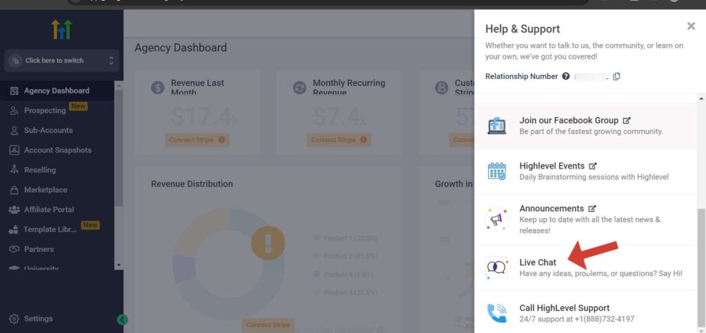Go to Sub-Accounts in the sidebar
This screenshot has height=333, width=706.
tap(48, 130)
